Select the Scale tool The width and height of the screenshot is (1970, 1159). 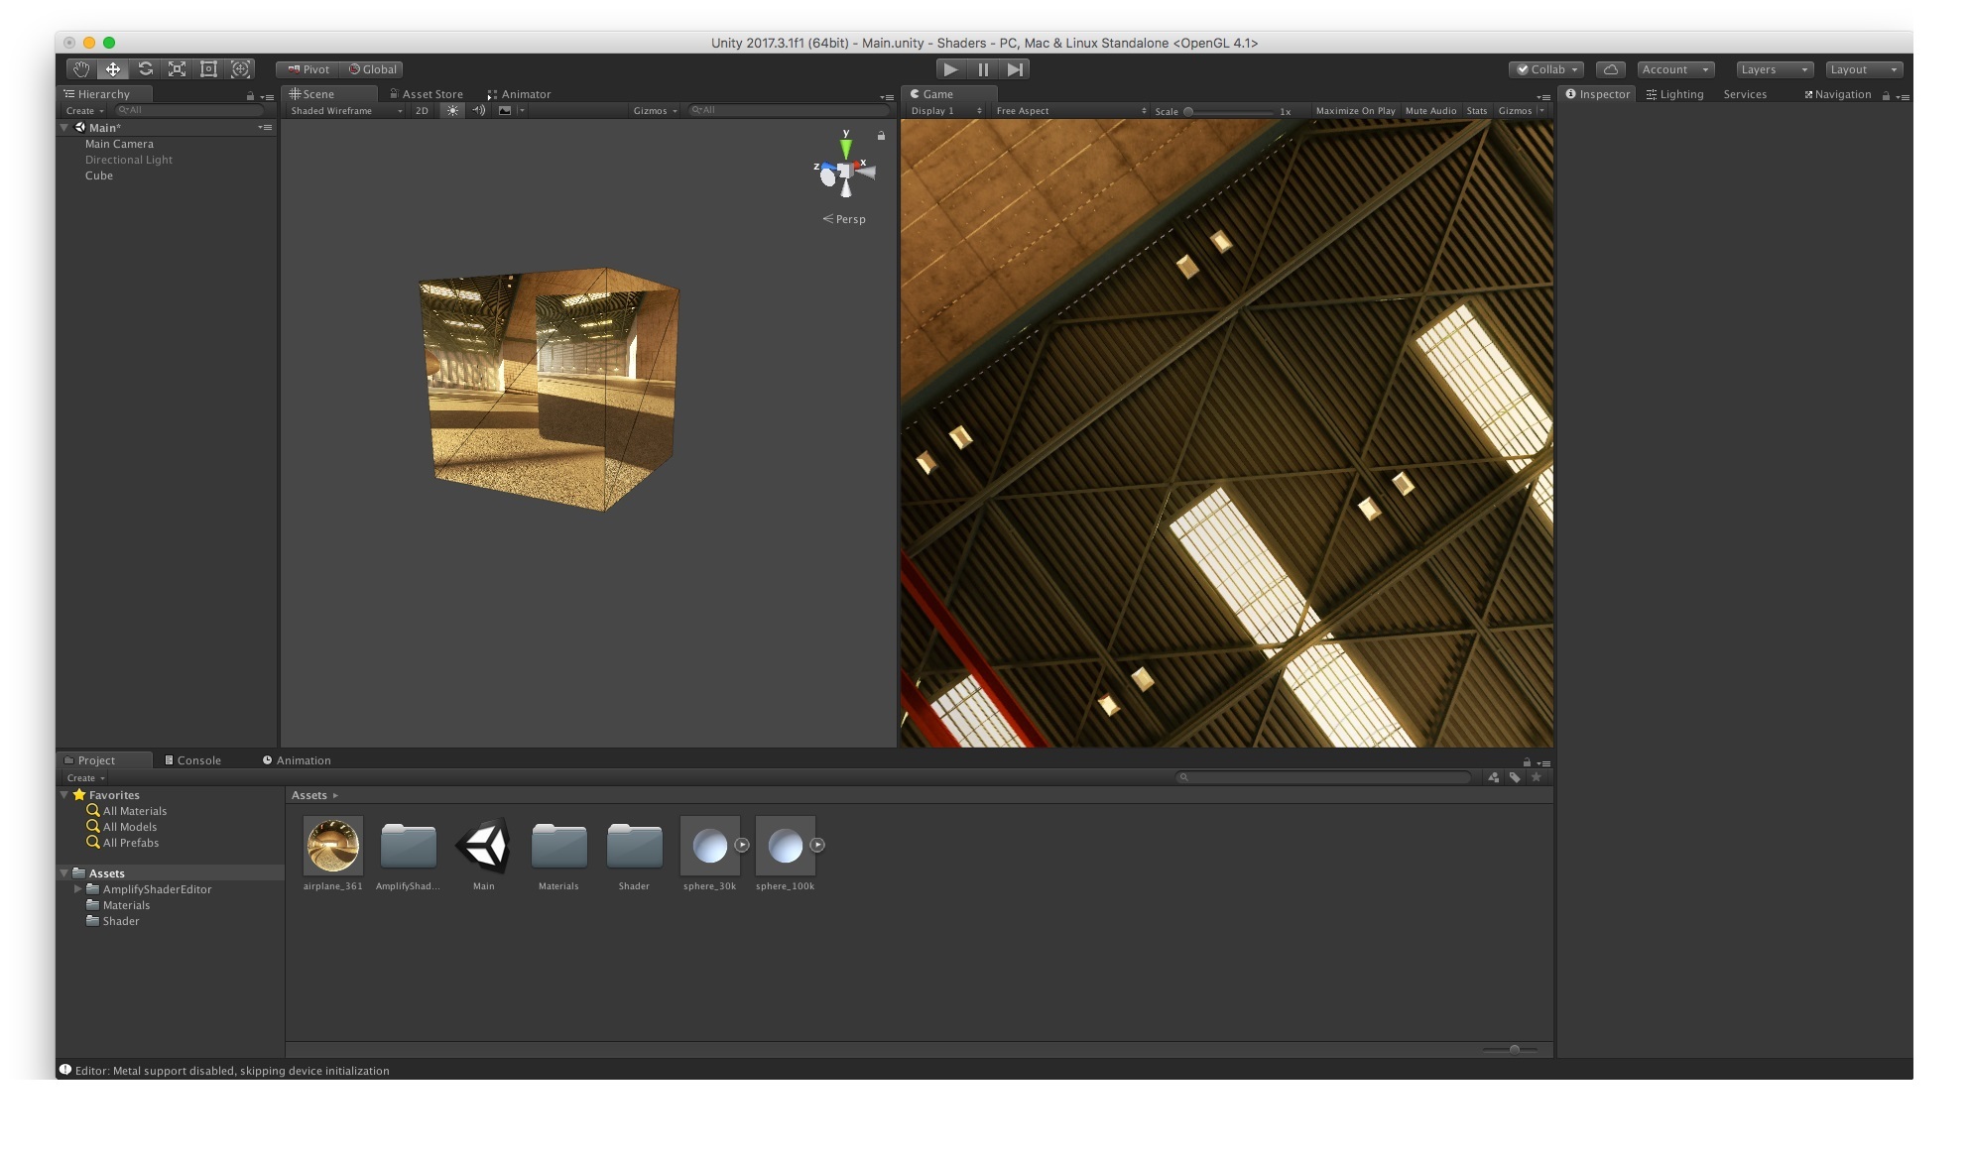(177, 69)
